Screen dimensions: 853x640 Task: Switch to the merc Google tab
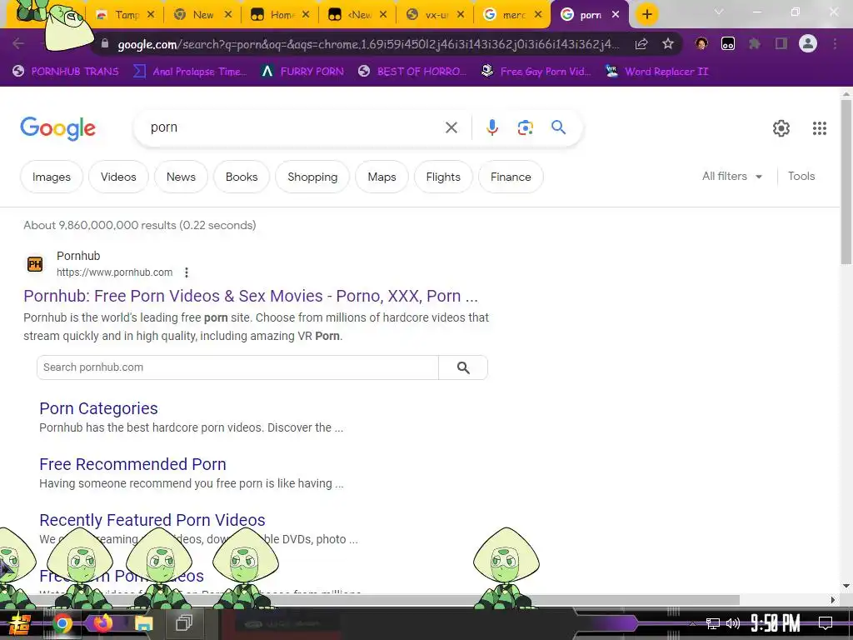point(512,15)
